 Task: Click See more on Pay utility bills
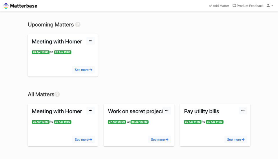coord(236,139)
